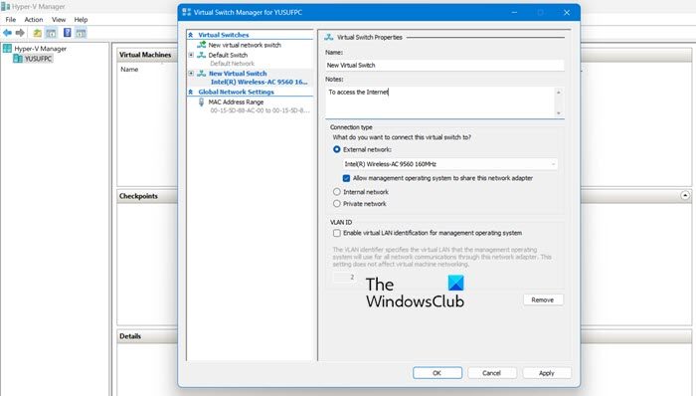The height and width of the screenshot is (396, 696).
Task: Click the New virtual network switch icon
Action: [x=201, y=45]
